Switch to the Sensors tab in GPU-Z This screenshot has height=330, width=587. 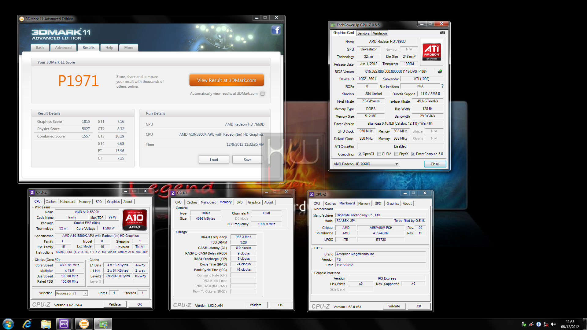click(363, 33)
